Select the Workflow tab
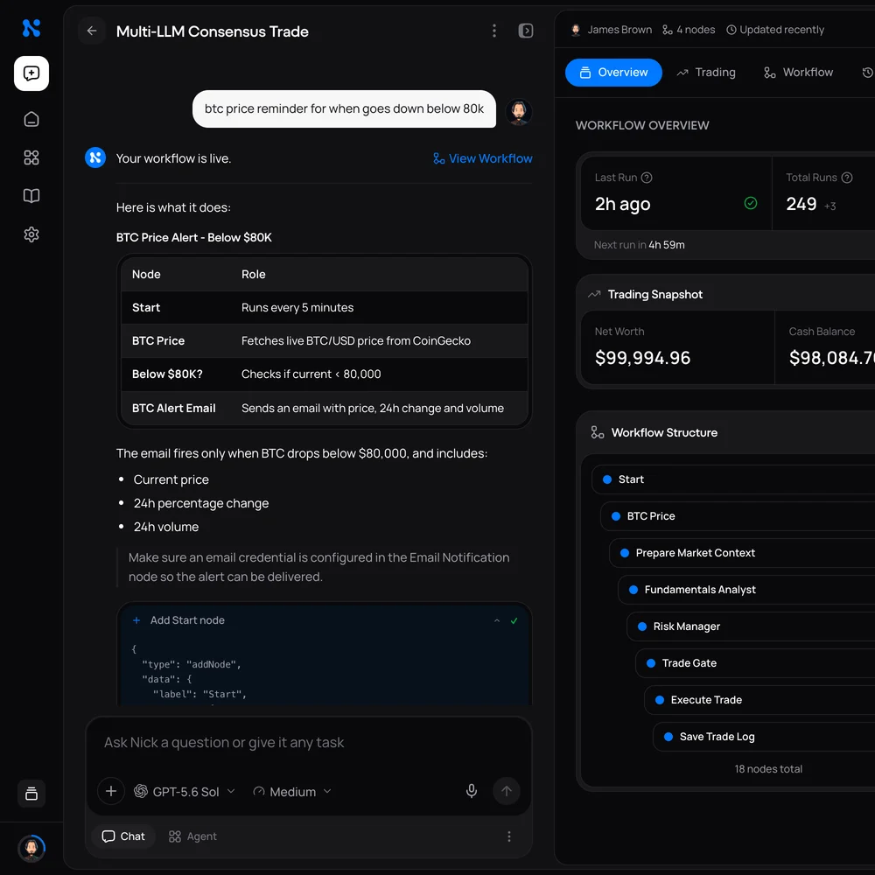This screenshot has height=875, width=875. coord(799,73)
